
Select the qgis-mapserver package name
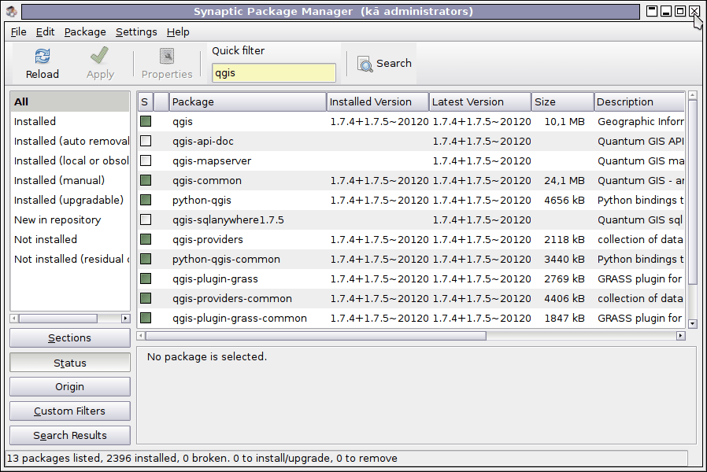click(x=212, y=160)
